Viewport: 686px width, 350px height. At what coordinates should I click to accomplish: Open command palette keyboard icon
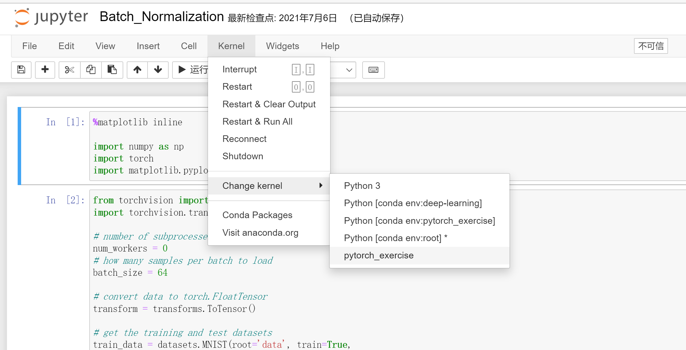373,70
